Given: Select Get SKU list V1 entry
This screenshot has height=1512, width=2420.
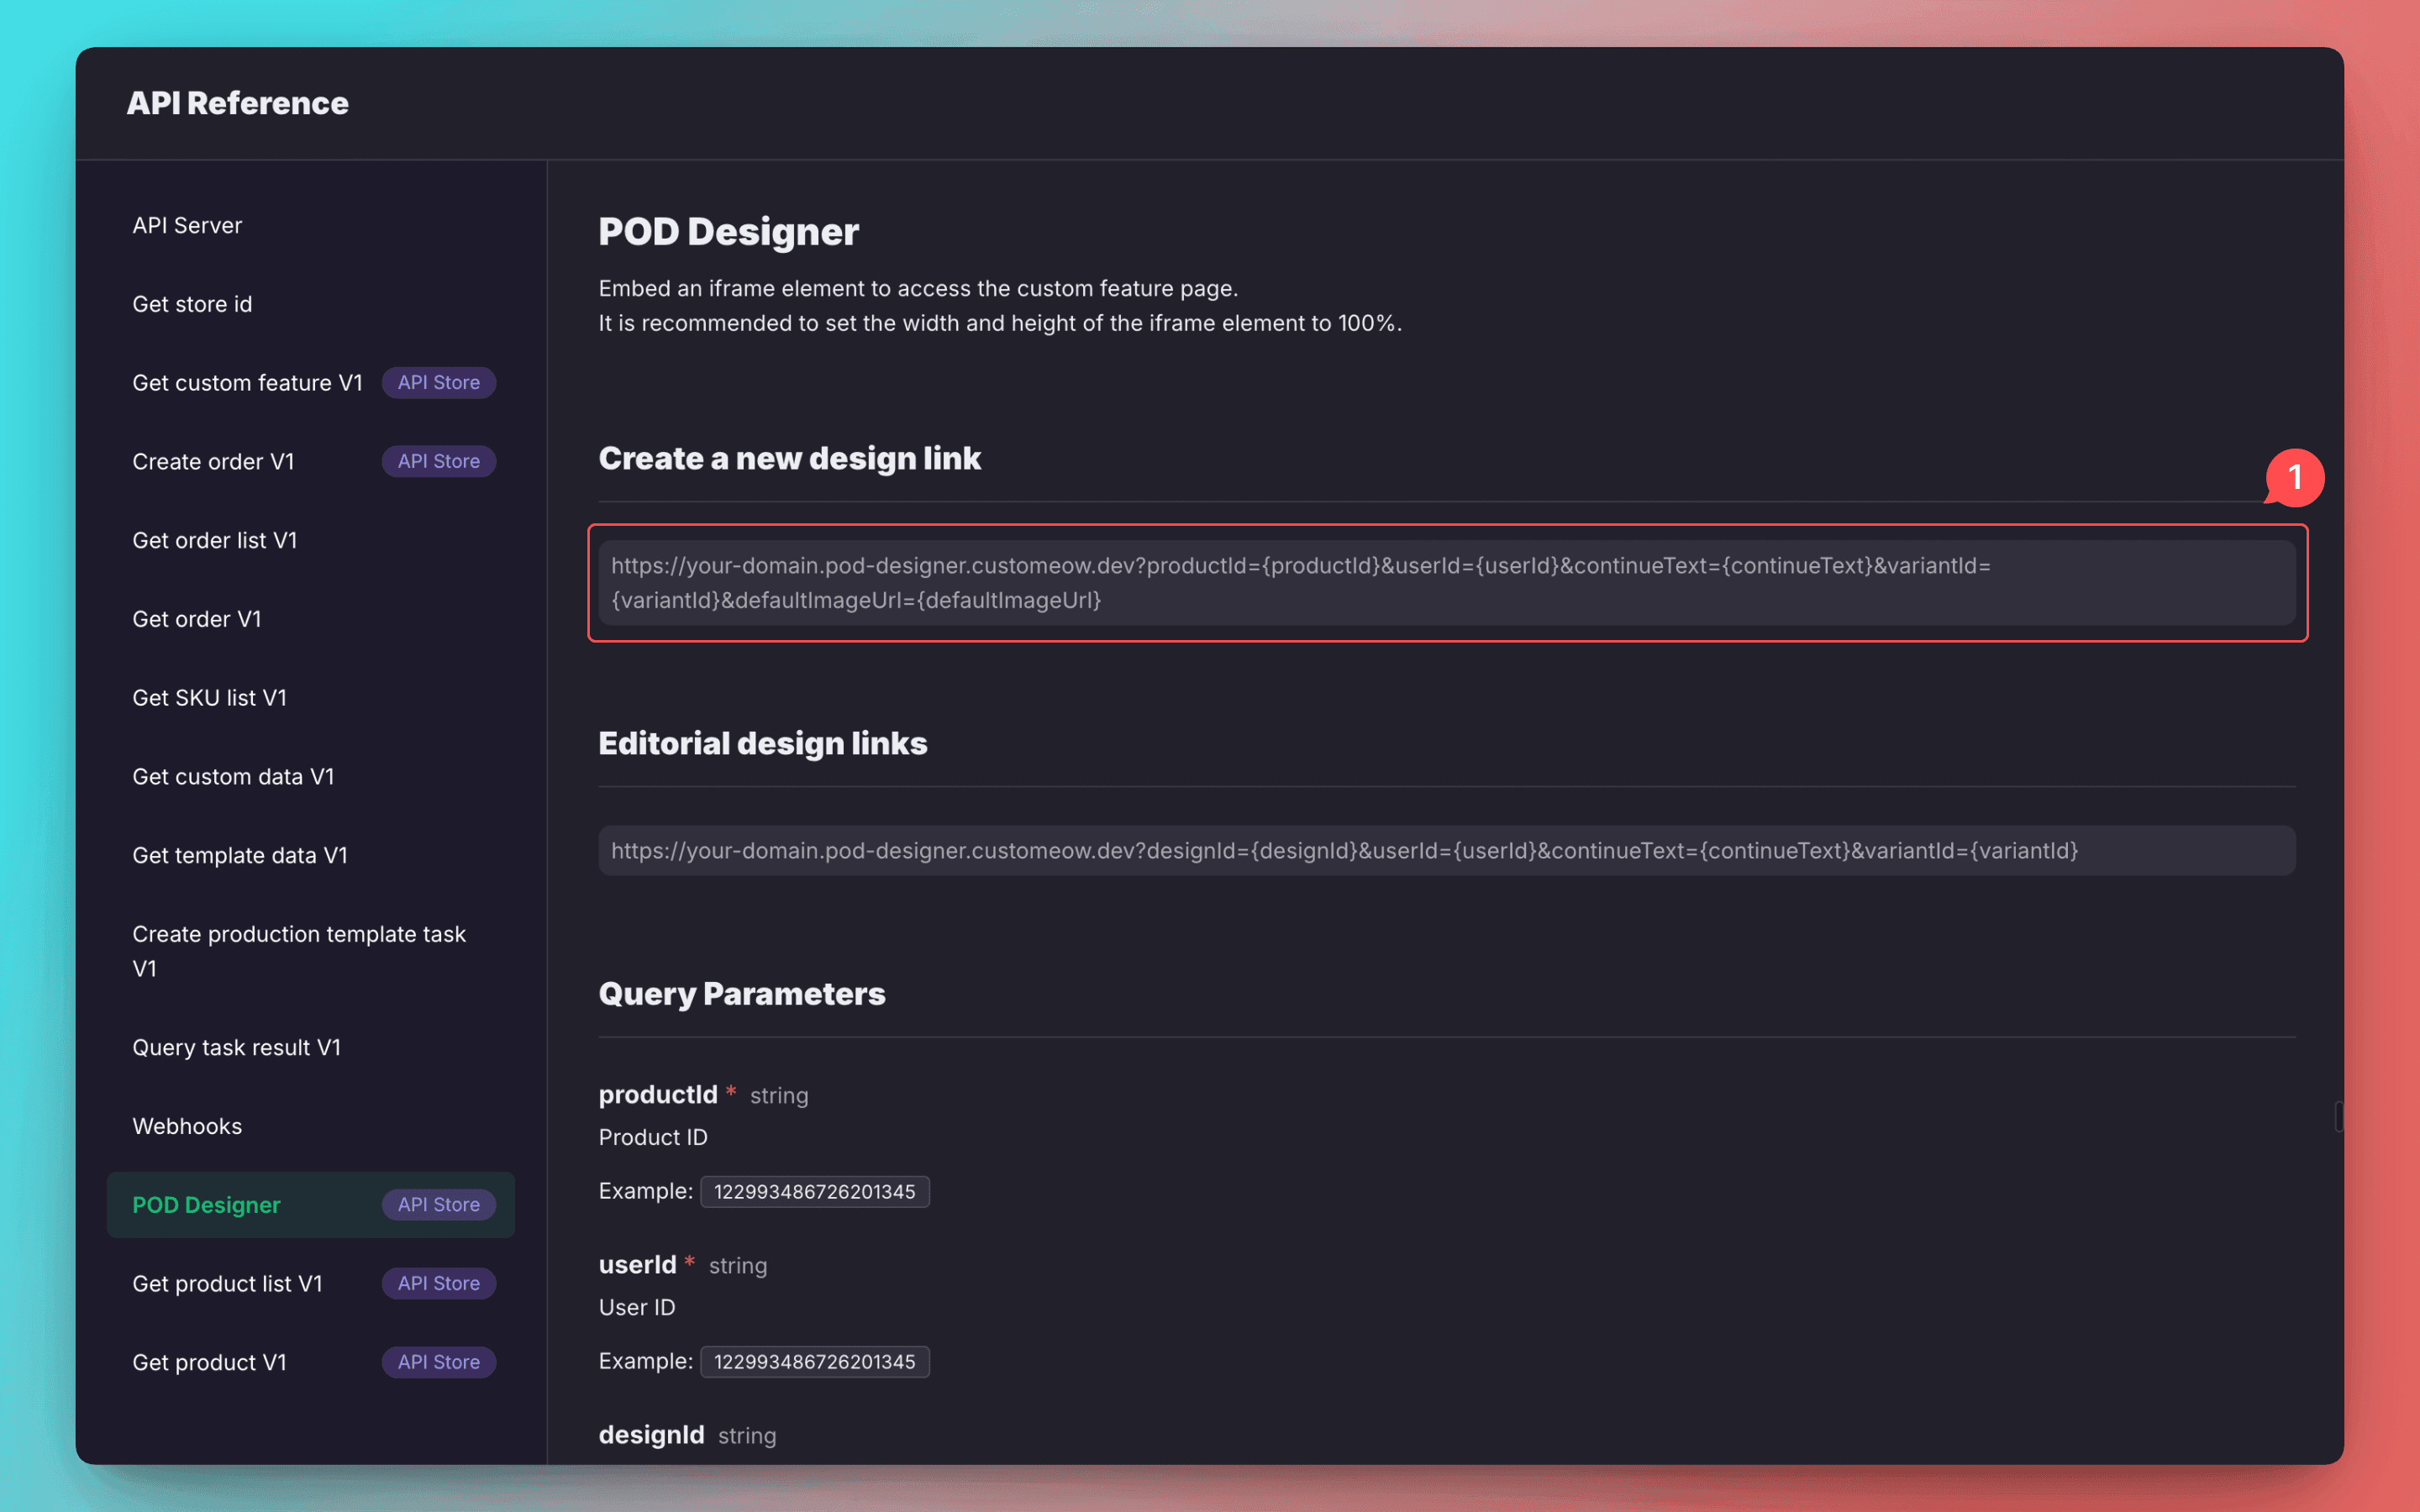Looking at the screenshot, I should tap(209, 698).
